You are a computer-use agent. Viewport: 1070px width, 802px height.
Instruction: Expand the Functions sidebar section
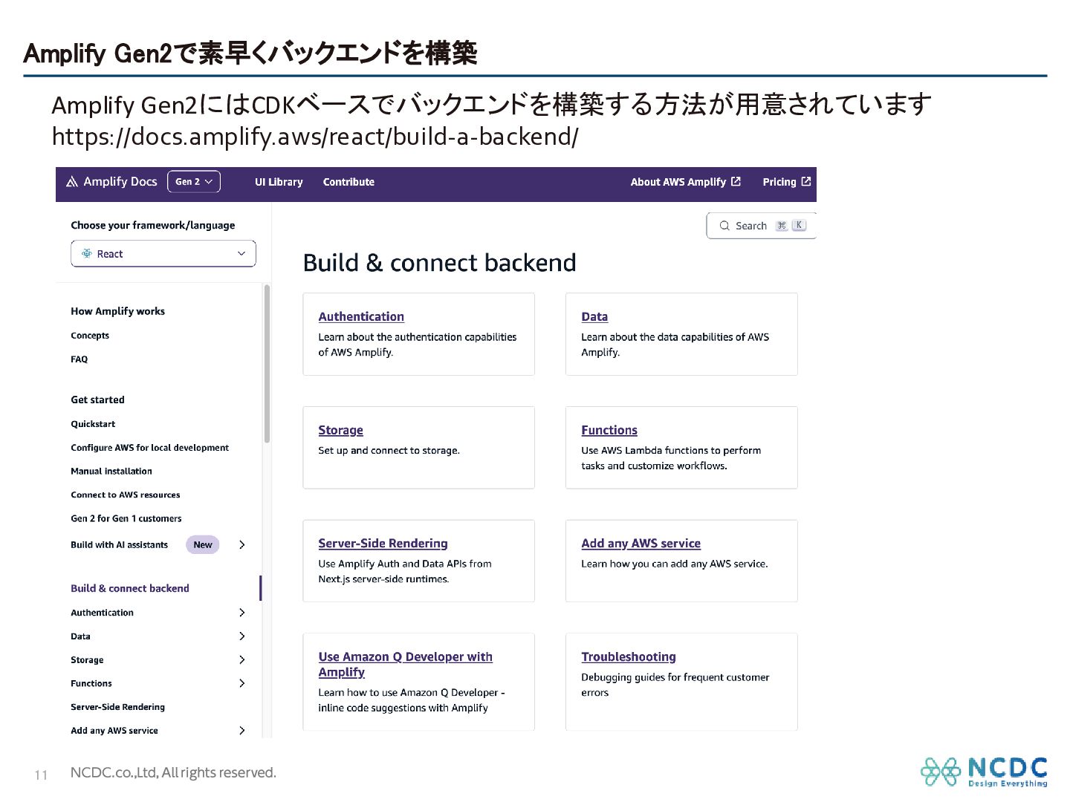click(242, 683)
